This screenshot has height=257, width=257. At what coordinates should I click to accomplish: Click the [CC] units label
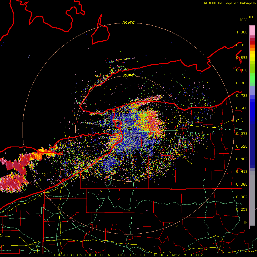coord(244,20)
